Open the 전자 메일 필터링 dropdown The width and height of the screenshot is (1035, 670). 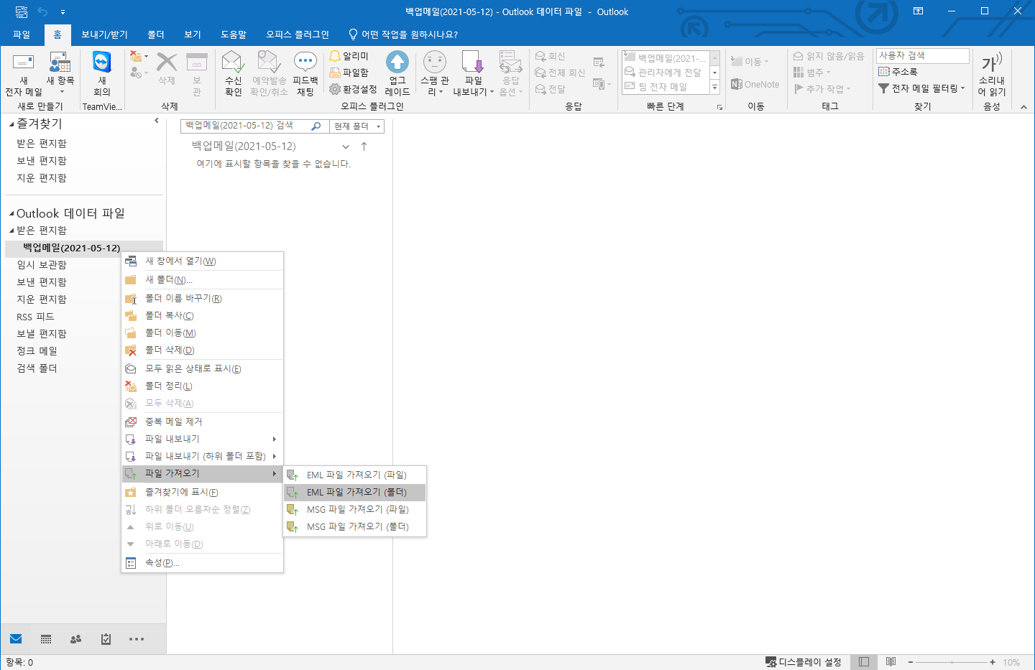921,88
